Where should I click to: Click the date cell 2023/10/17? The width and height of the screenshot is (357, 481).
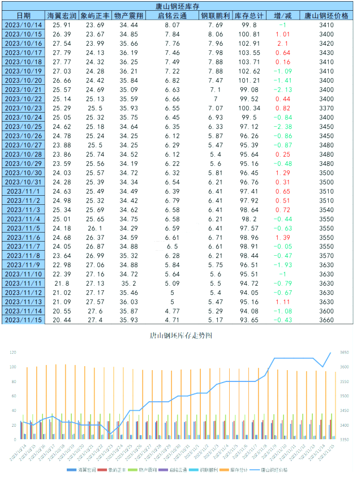[x=24, y=53]
